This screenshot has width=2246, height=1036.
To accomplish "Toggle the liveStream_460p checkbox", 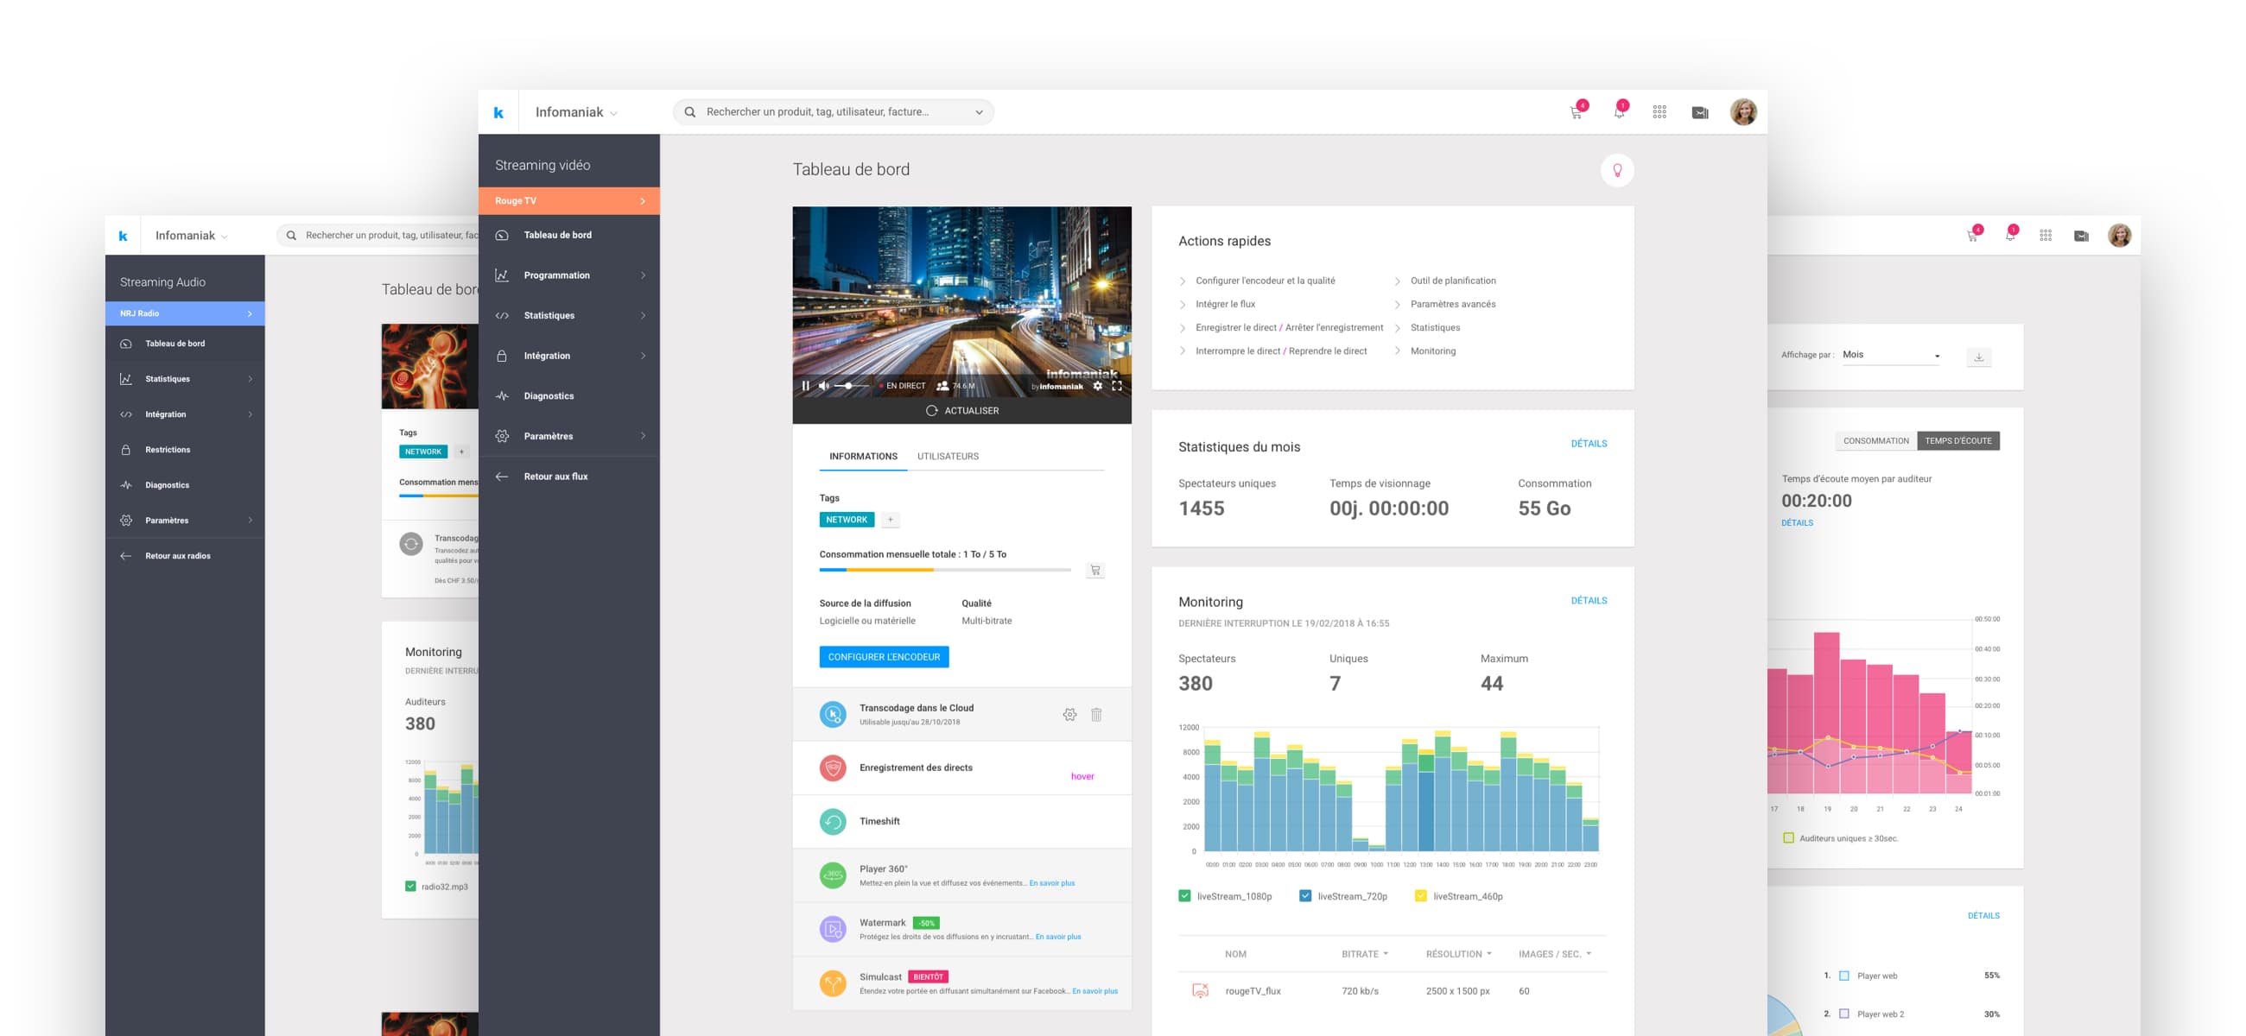I will pos(1420,896).
